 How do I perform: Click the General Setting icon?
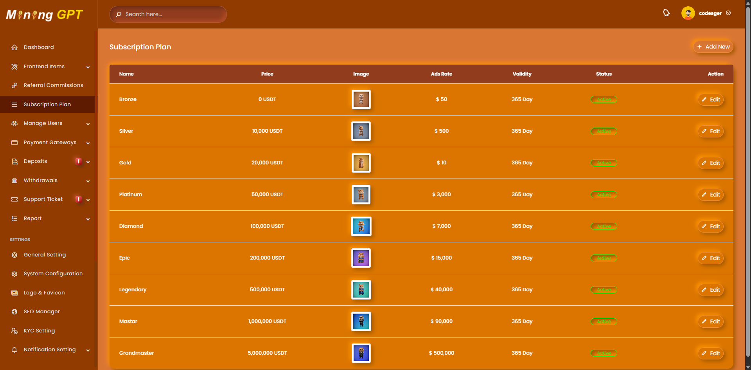coord(14,255)
